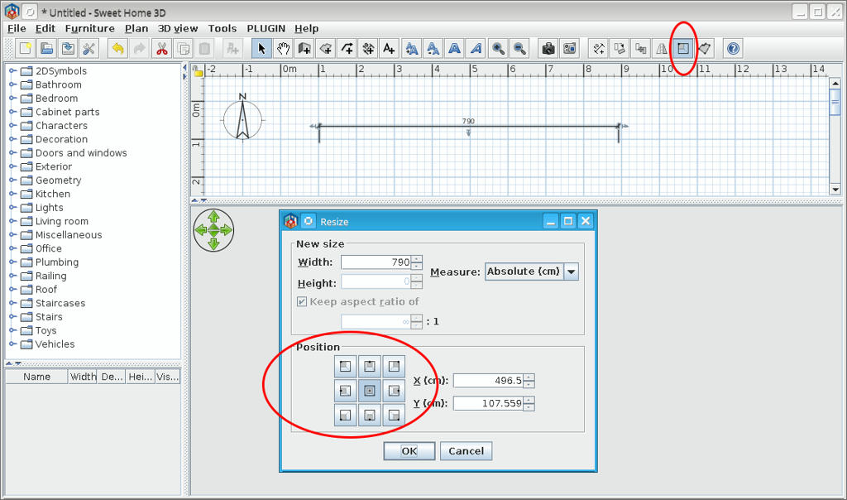Screen dimensions: 847x500
Task: Click the active Resize plugin toolbar icon
Action: (683, 49)
